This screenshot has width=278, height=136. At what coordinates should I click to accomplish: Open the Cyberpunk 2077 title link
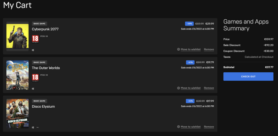45,29
